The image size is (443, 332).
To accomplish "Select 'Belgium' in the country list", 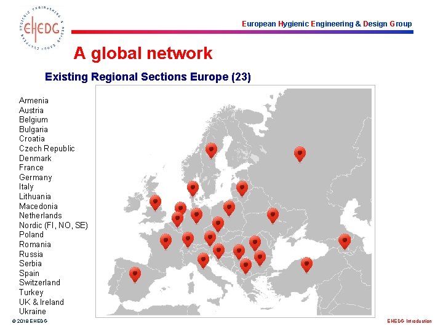I will (33, 120).
